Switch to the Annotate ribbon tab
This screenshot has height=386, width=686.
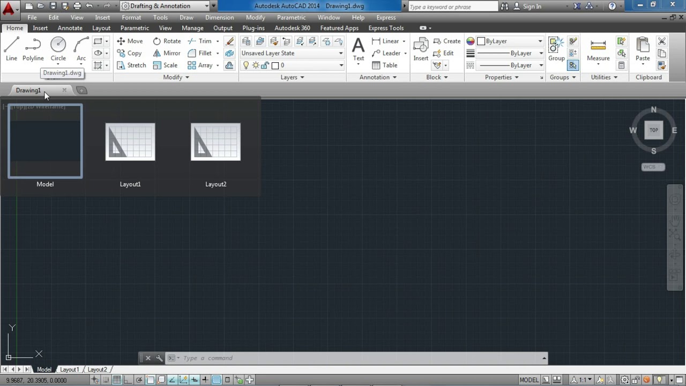70,28
